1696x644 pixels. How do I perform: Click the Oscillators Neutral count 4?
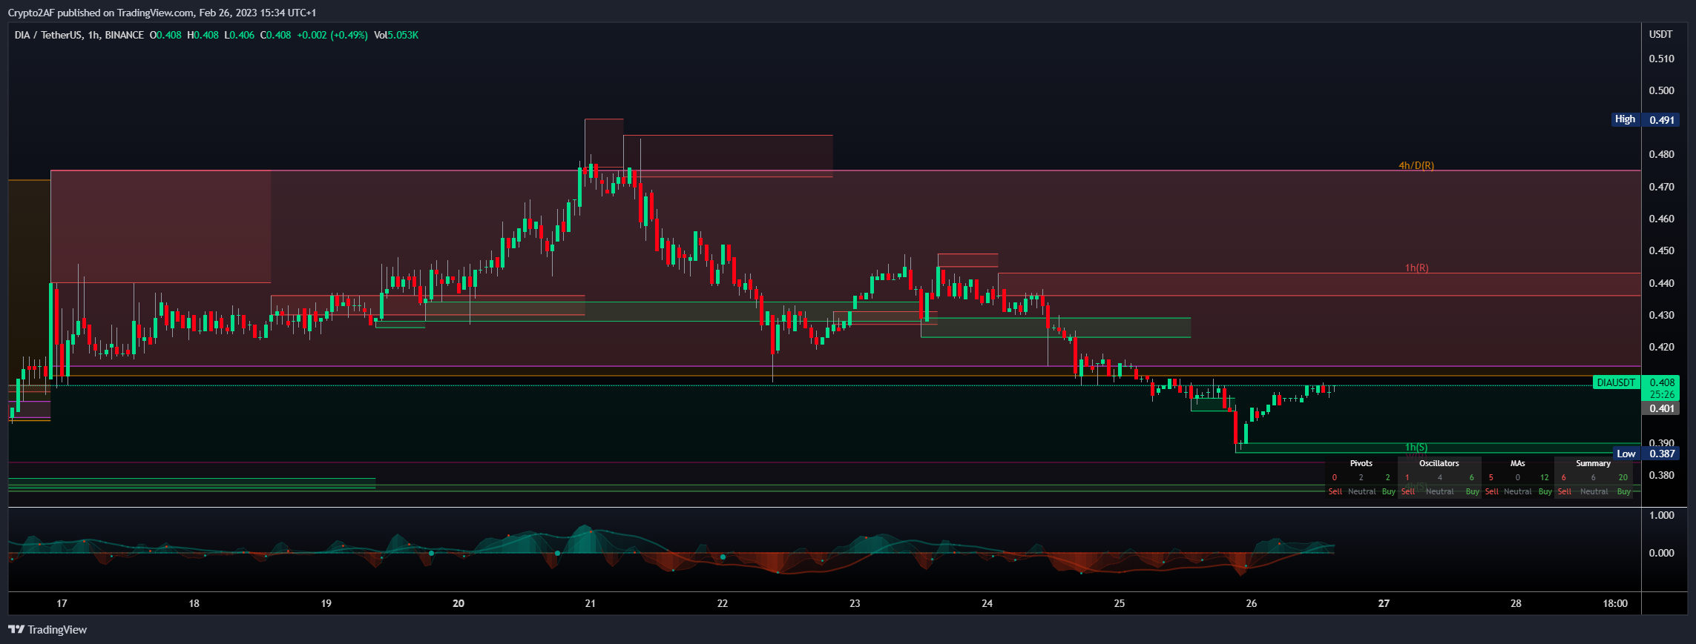point(1440,477)
